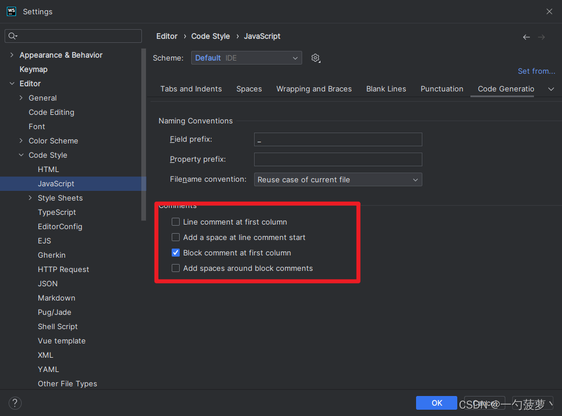The width and height of the screenshot is (562, 416).
Task: Click the OK button
Action: tap(436, 403)
